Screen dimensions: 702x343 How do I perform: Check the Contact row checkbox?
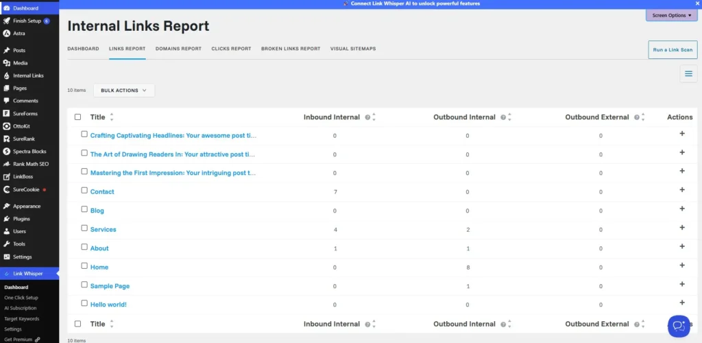tap(84, 190)
